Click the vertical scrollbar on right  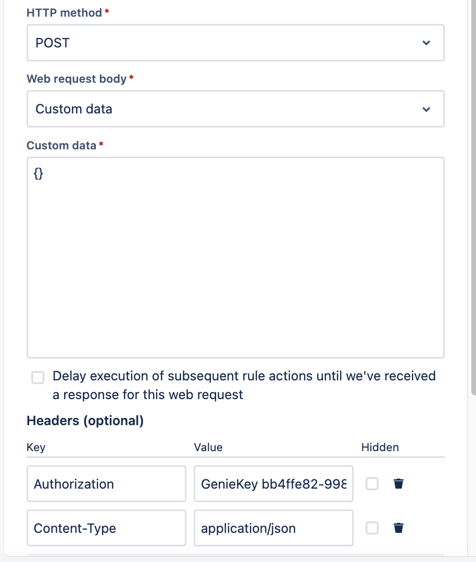[x=473, y=197]
